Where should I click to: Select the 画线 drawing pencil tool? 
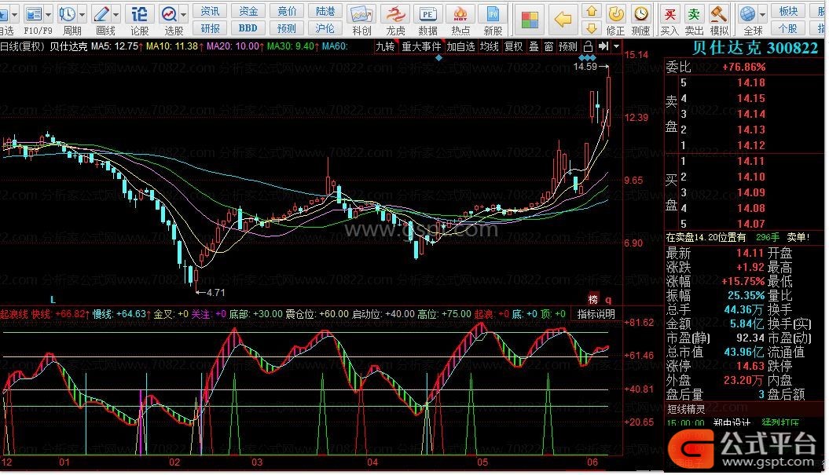pos(101,13)
